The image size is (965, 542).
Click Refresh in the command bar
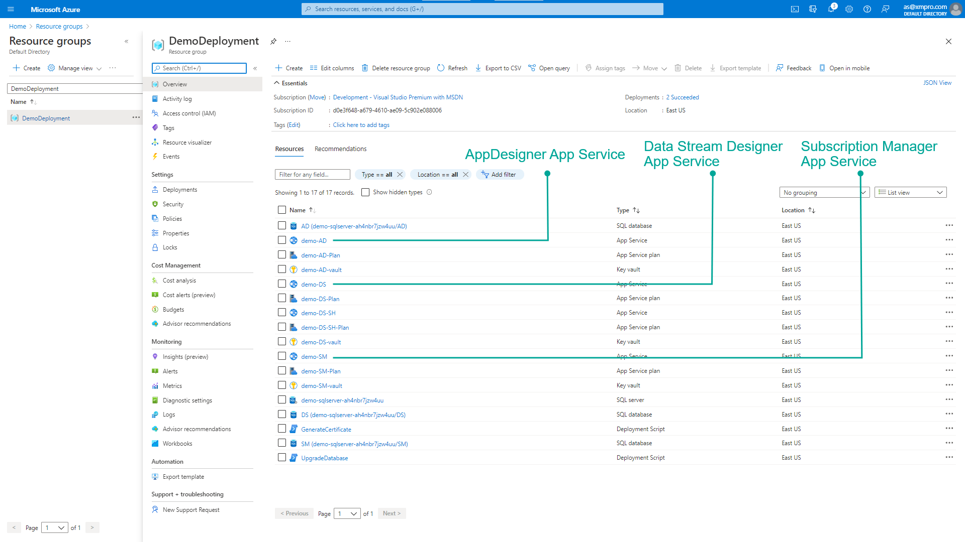[452, 68]
